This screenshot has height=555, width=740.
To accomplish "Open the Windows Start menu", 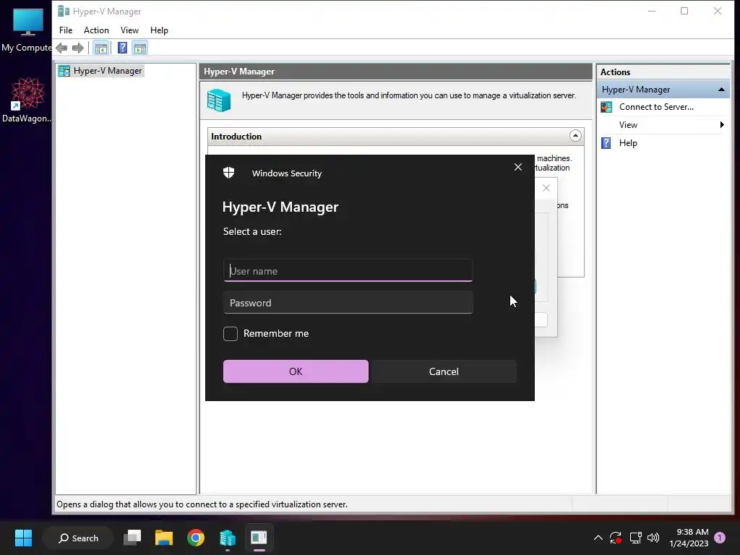I will 23,538.
